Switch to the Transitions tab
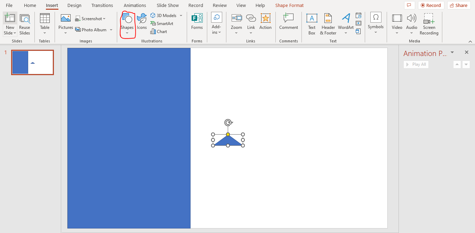The image size is (475, 233). [x=102, y=6]
